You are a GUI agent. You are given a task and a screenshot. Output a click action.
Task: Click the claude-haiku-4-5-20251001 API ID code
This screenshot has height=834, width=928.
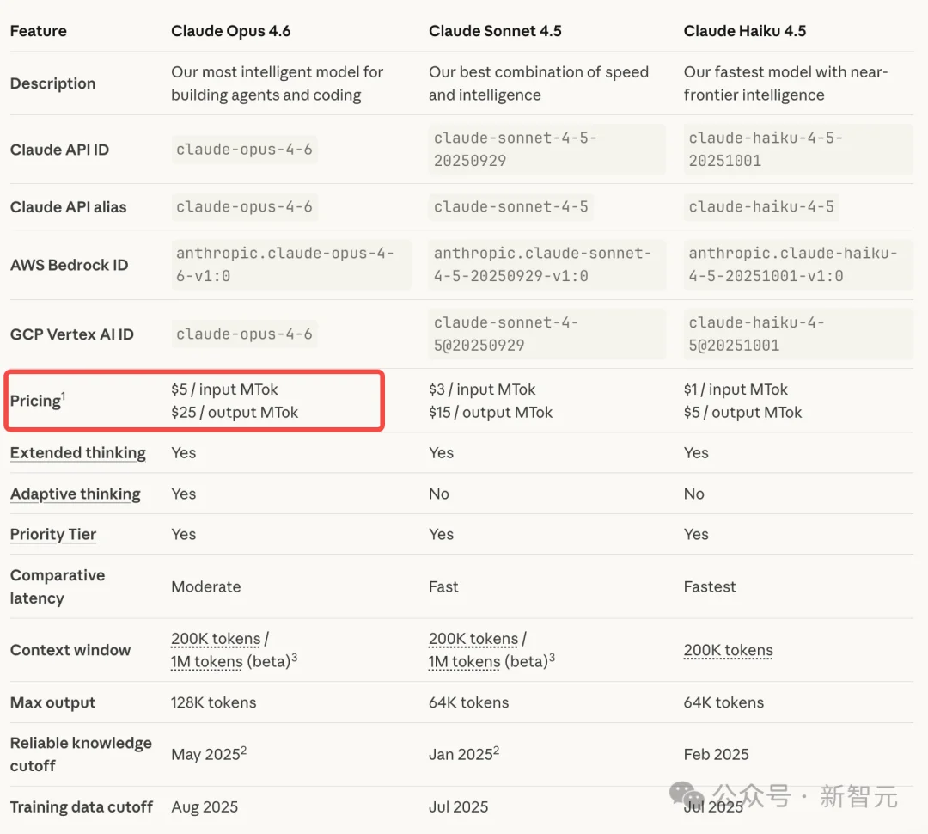pos(766,150)
